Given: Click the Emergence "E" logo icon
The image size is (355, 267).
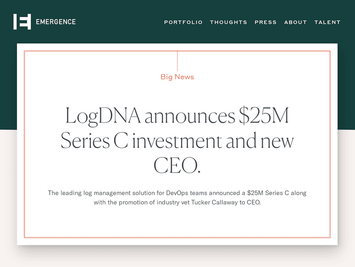Looking at the screenshot, I should (22, 22).
